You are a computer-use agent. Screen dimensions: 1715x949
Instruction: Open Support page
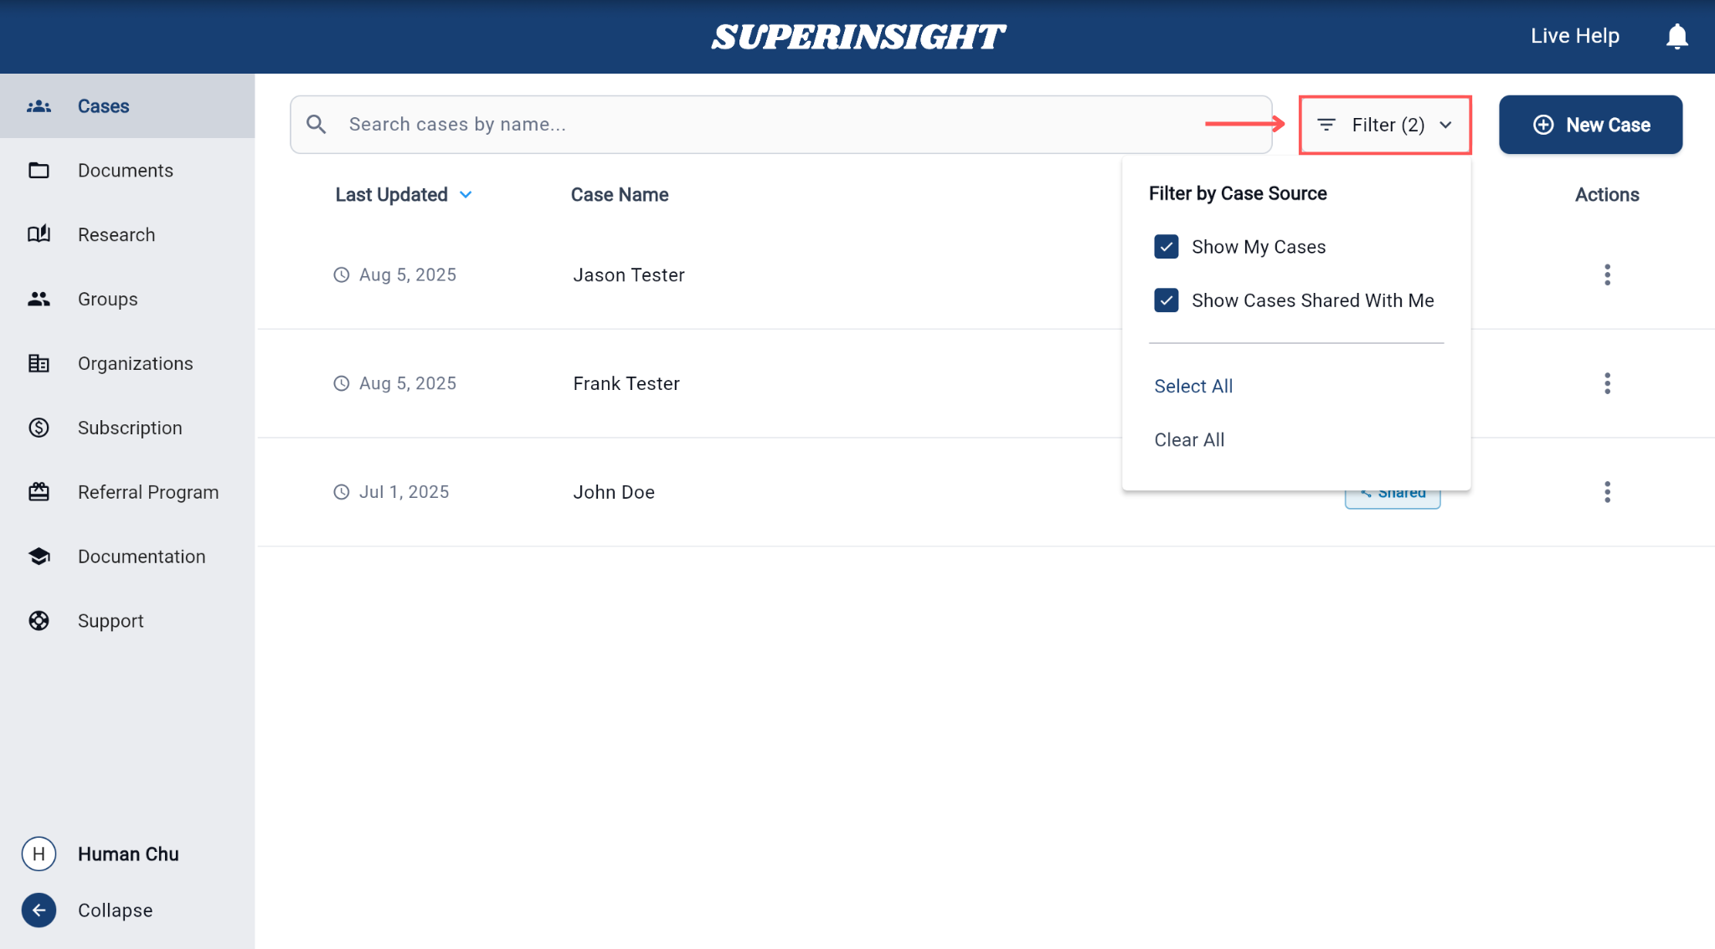tap(127, 621)
